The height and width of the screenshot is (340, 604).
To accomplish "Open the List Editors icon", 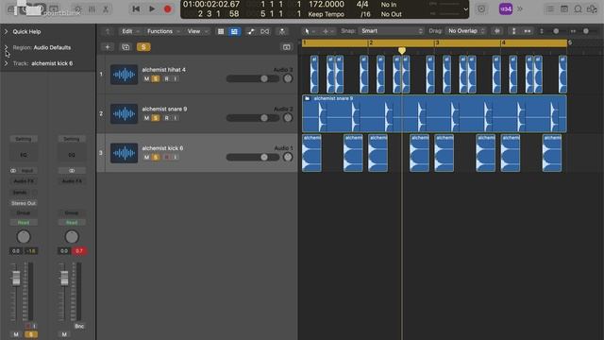I will pos(550,8).
